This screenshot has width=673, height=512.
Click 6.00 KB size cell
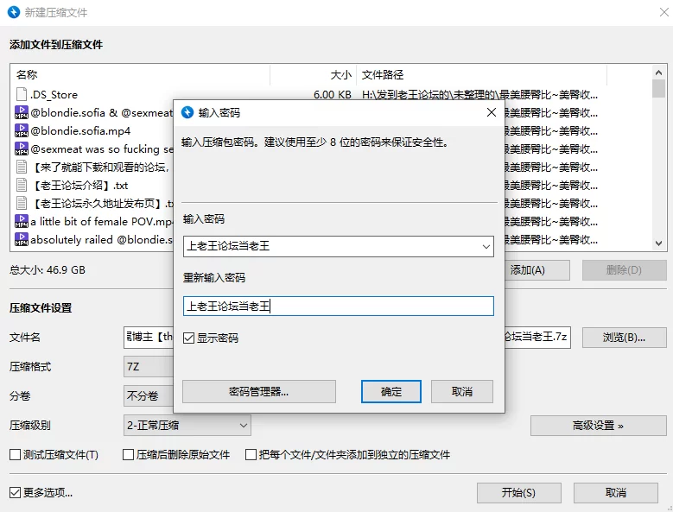click(x=333, y=94)
